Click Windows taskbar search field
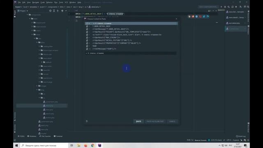This screenshot has width=263, height=148. tap(44, 145)
